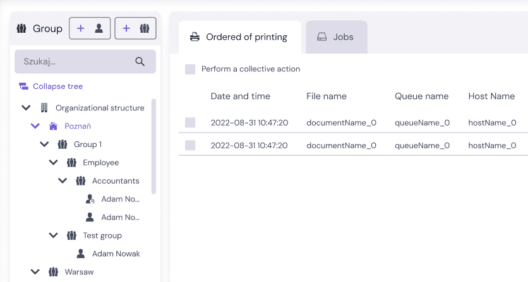Click the group icon beside Warsaw
The image size is (528, 282).
[x=53, y=272]
